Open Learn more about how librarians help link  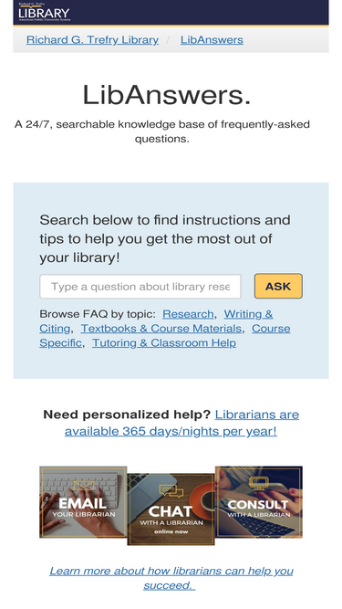(171, 578)
